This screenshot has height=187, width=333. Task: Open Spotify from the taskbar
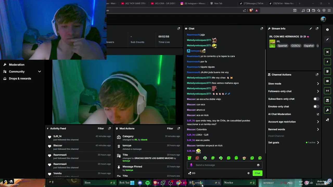148,183
